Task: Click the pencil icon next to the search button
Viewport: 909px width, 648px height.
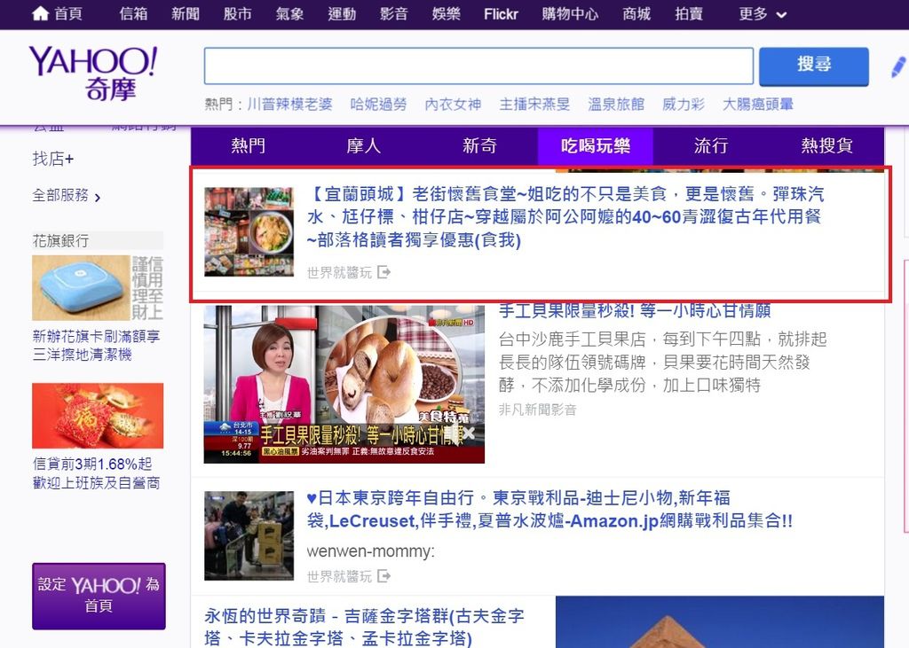Action: tap(898, 66)
